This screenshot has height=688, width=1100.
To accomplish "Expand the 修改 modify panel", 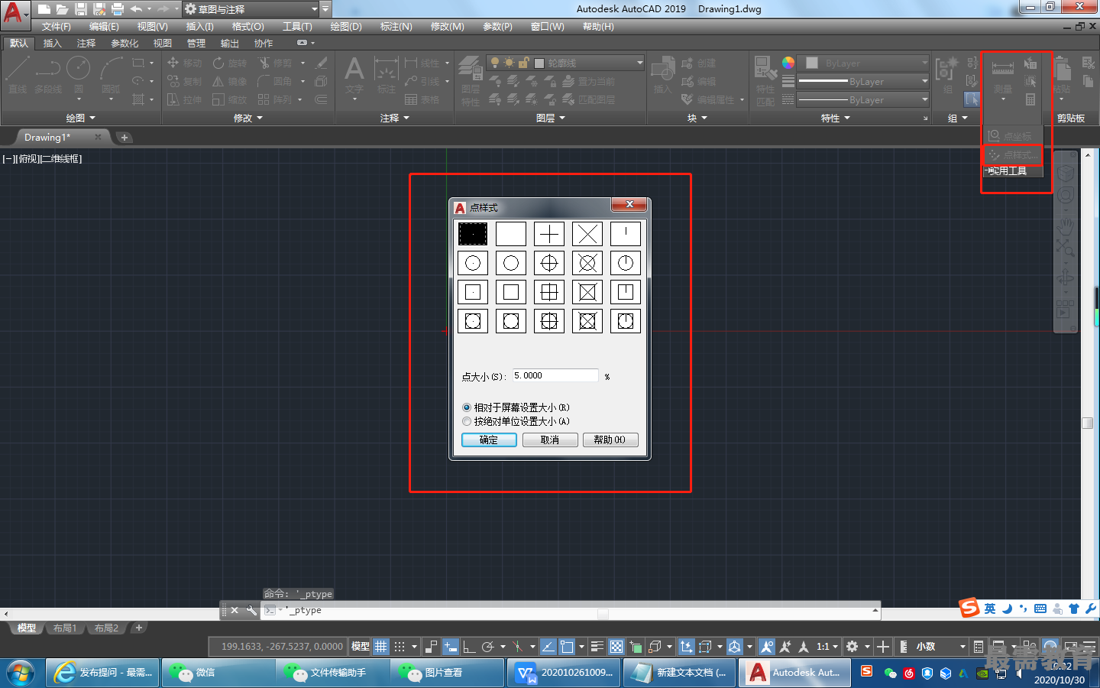I will coord(247,118).
